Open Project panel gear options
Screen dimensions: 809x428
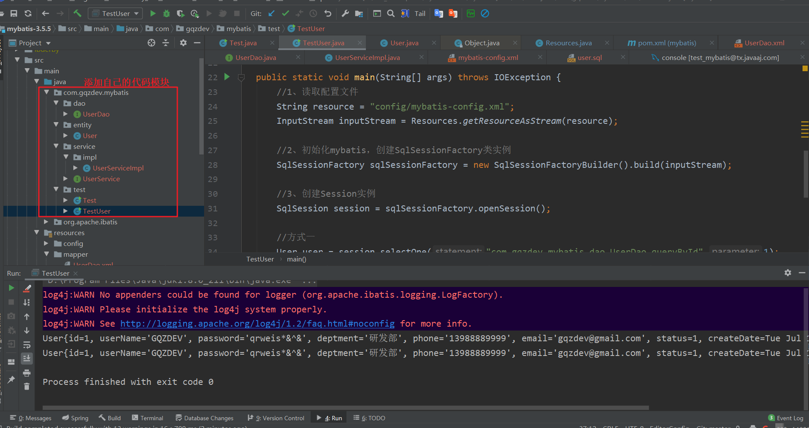point(183,43)
